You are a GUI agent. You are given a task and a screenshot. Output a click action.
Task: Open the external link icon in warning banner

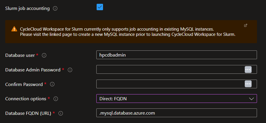[x=246, y=26]
